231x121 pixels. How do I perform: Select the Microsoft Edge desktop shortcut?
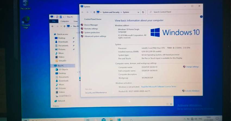tap(26, 22)
